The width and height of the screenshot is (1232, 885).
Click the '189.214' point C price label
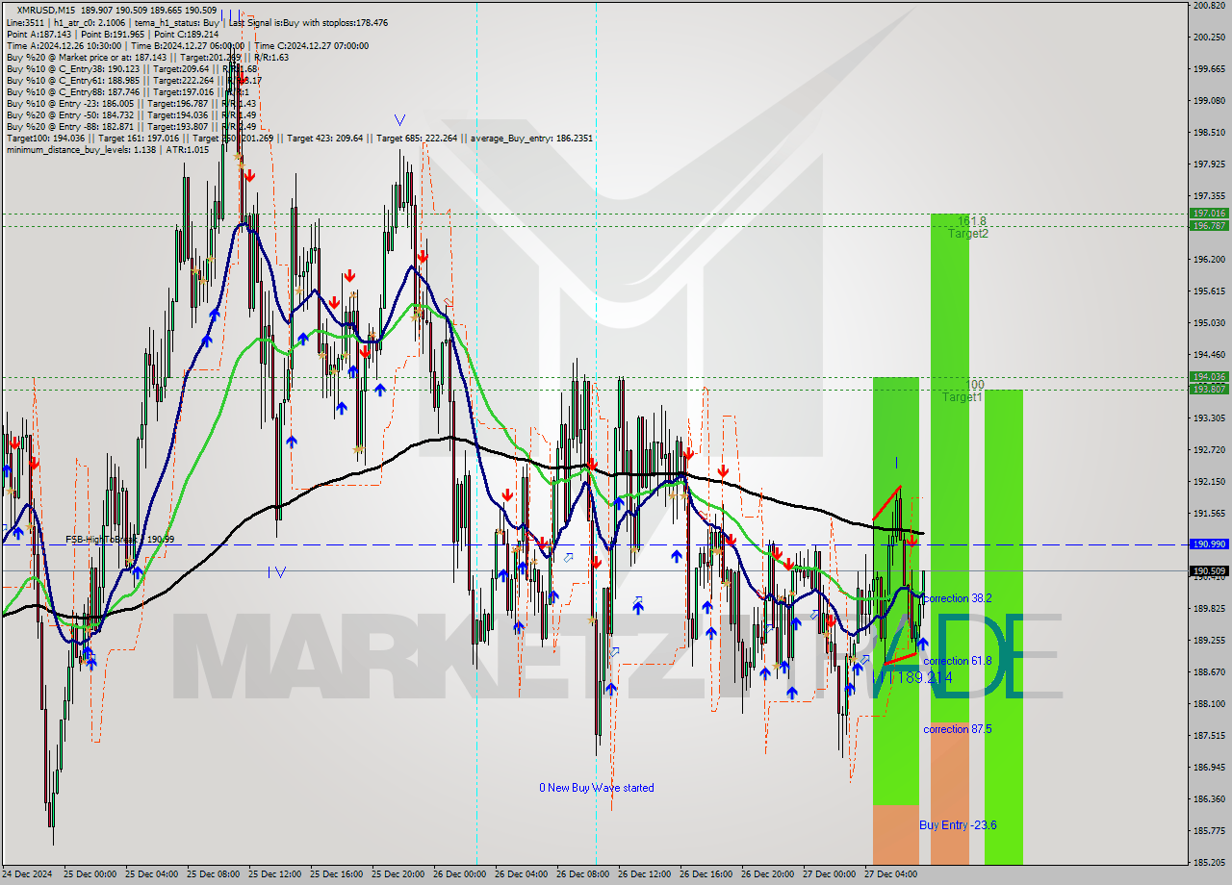925,678
